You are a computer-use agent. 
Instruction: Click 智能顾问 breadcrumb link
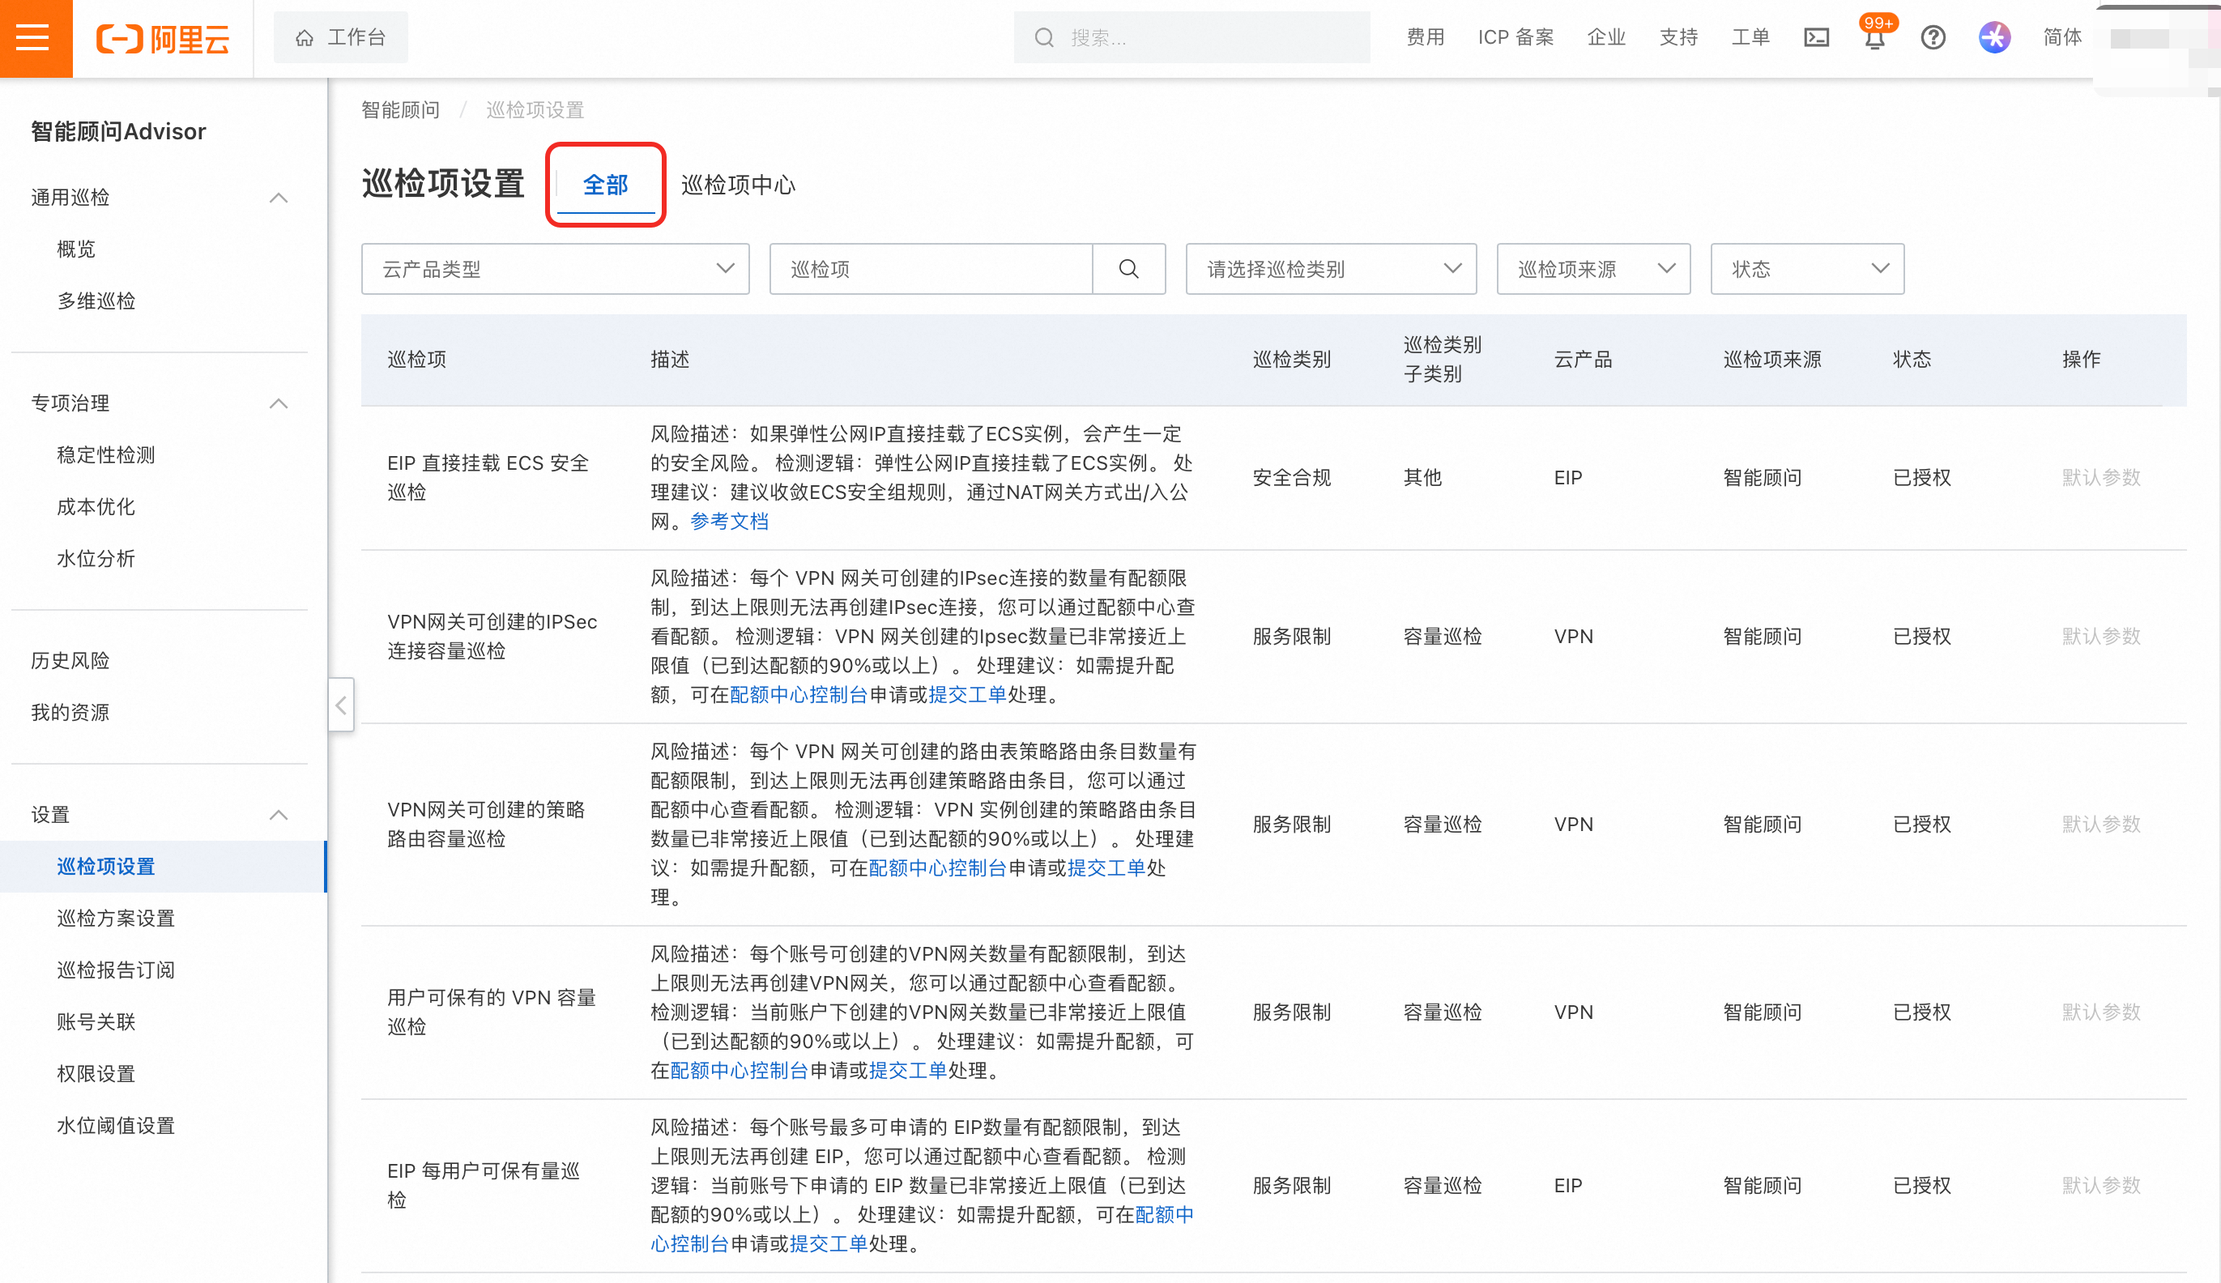pyautogui.click(x=401, y=110)
